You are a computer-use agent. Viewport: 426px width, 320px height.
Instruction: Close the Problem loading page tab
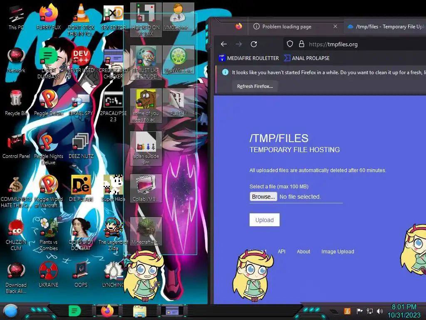(x=335, y=26)
